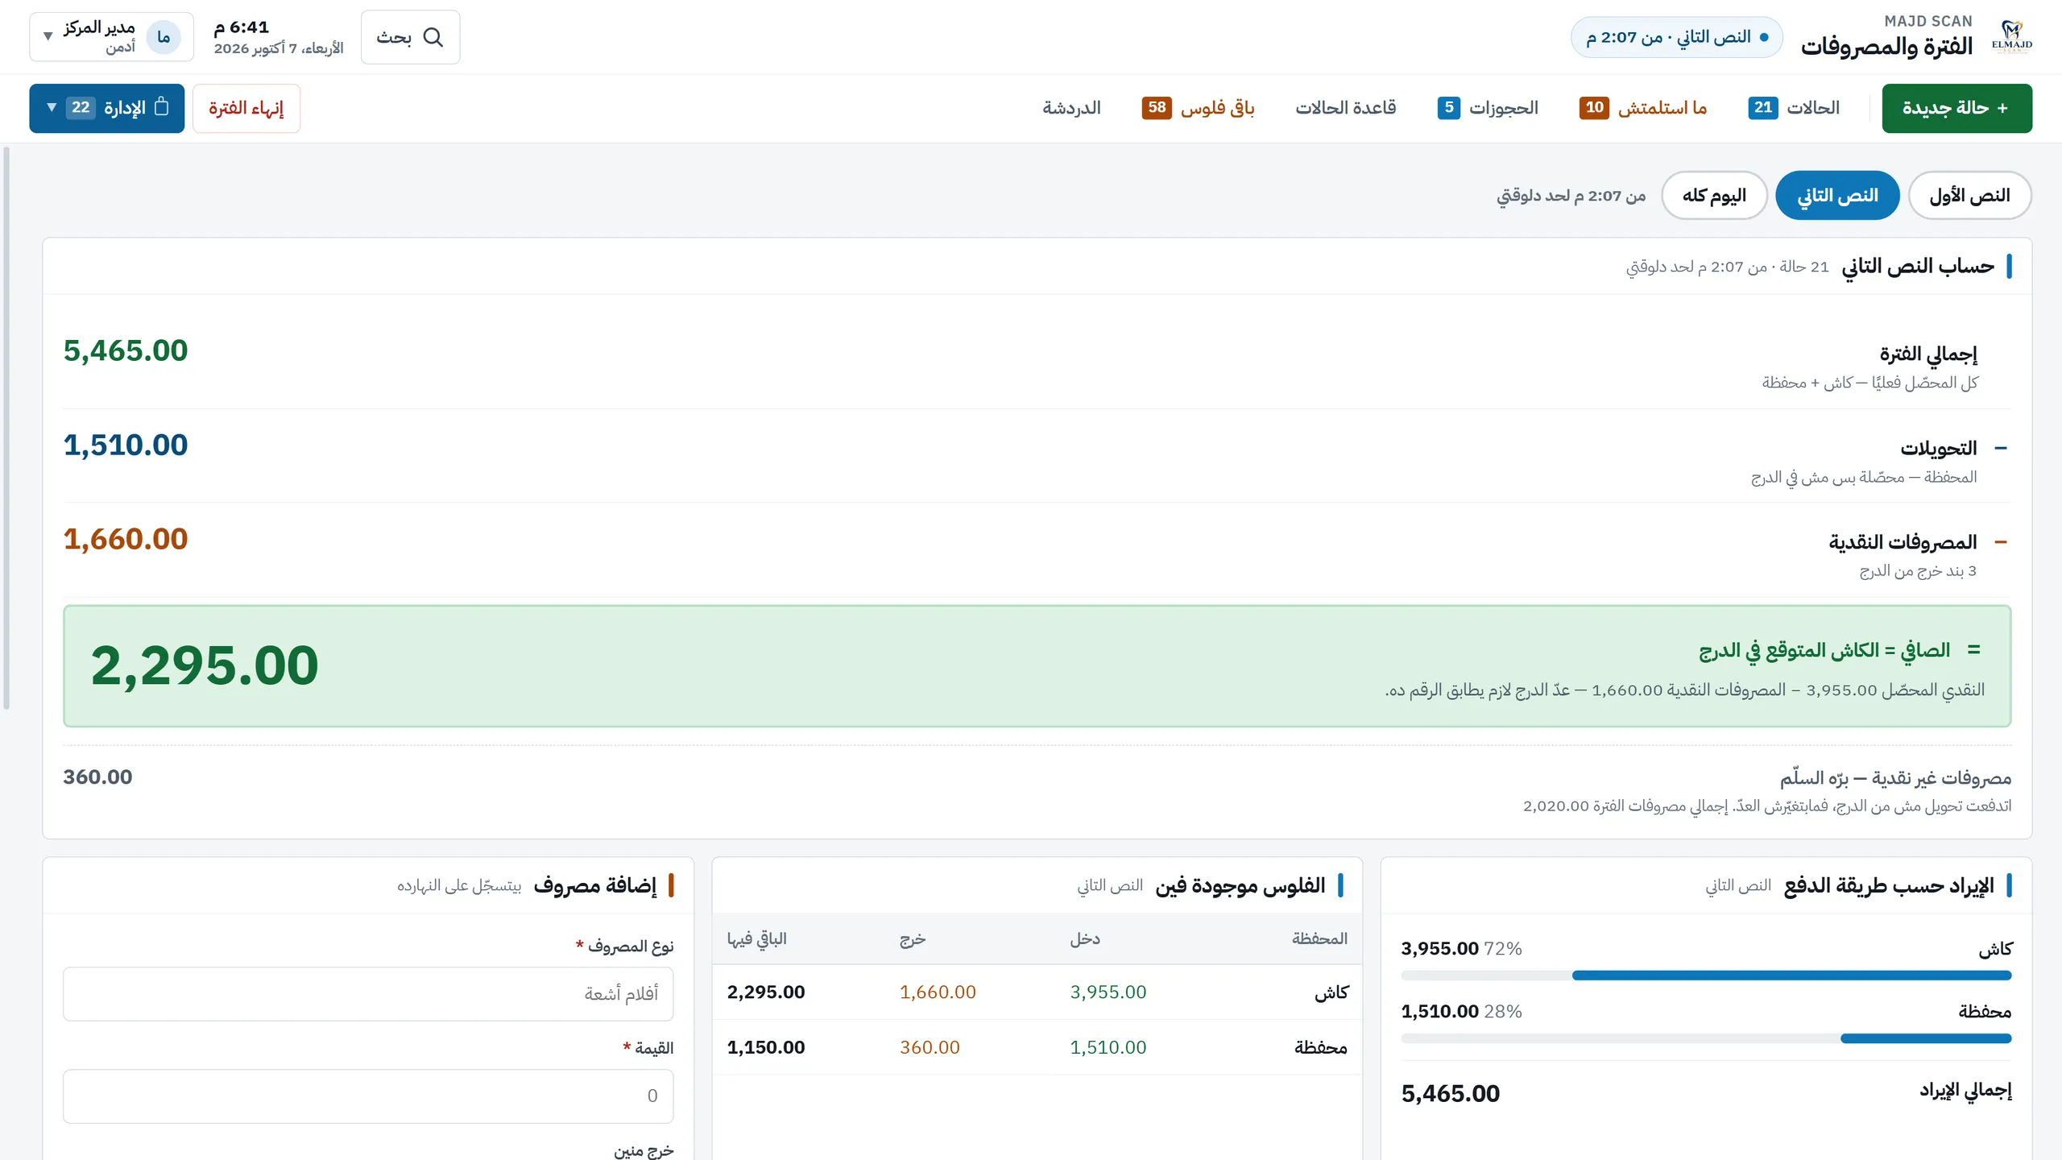The height and width of the screenshot is (1160, 2062).
Task: Go to قاعدة الحالات tab
Action: (x=1345, y=108)
